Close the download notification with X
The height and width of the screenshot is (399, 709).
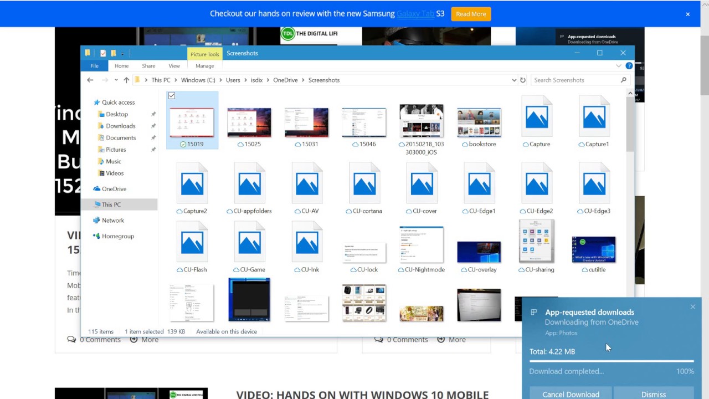point(692,307)
